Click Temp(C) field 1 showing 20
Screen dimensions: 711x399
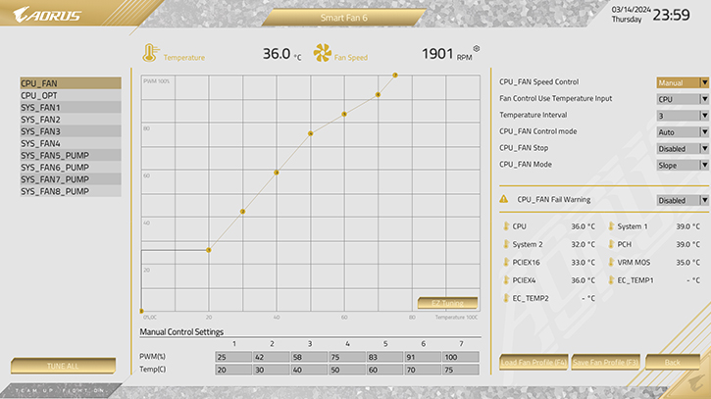click(233, 370)
